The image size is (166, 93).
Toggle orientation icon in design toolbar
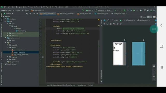pyautogui.click(x=108, y=20)
